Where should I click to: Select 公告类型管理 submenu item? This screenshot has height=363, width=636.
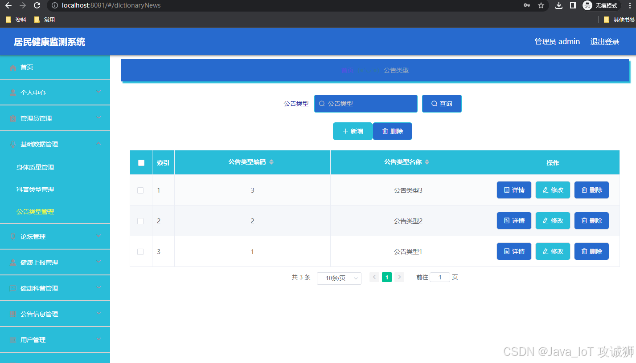35,212
